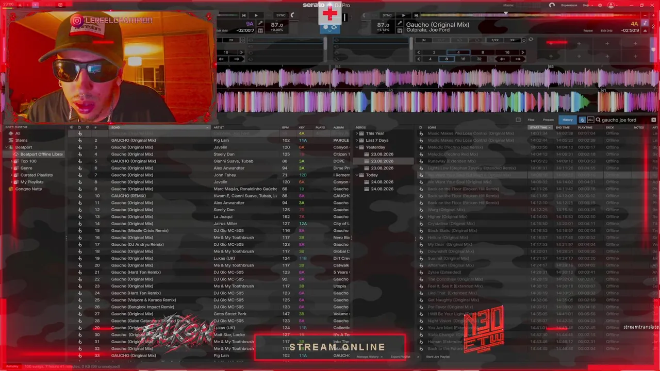
Task: Seek in the upper scrolling waveform
Action: tap(438, 78)
